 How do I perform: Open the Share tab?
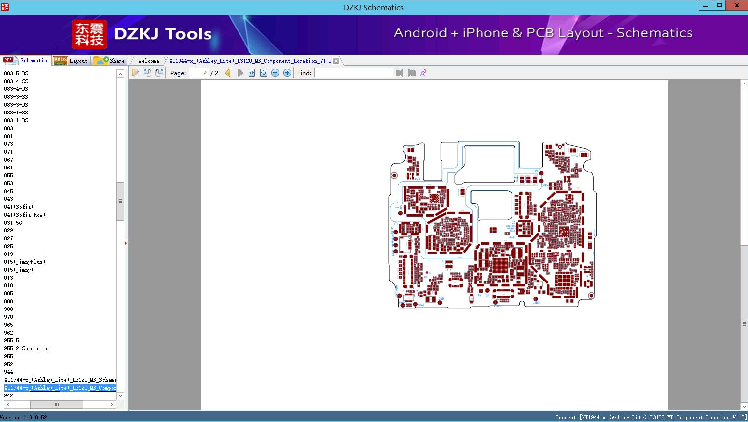(x=109, y=61)
